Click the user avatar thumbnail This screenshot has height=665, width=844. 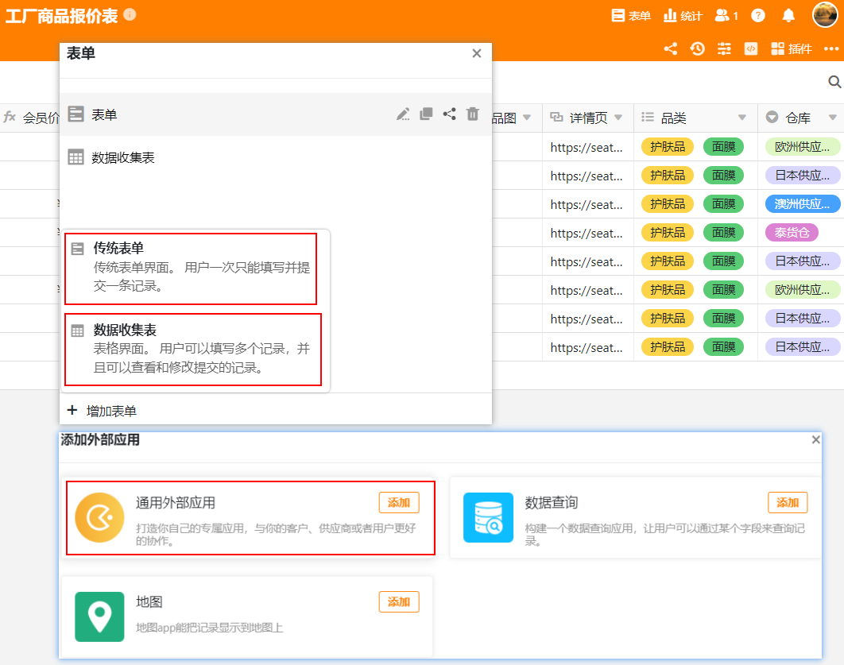point(824,15)
